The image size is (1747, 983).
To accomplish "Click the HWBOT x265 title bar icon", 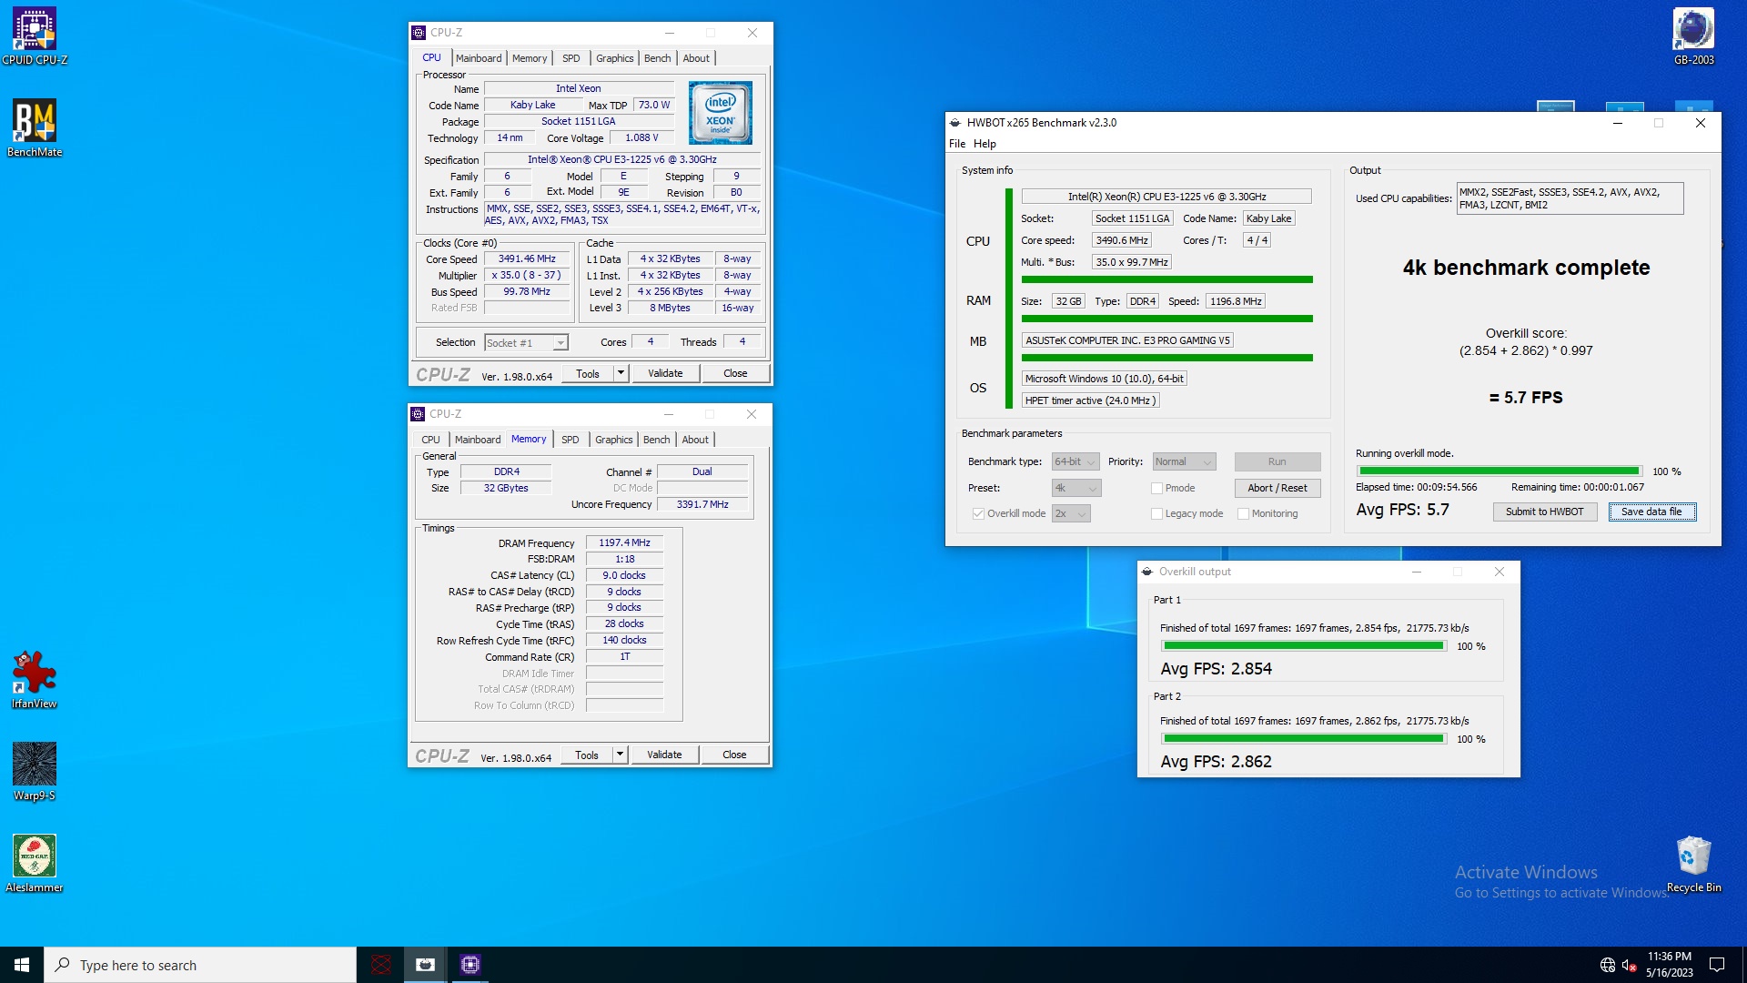I will (955, 123).
